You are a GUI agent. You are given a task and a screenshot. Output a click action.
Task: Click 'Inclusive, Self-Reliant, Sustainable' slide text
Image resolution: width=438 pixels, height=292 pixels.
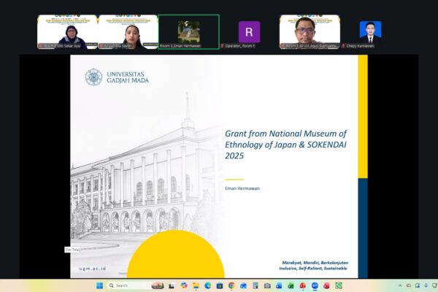point(313,268)
